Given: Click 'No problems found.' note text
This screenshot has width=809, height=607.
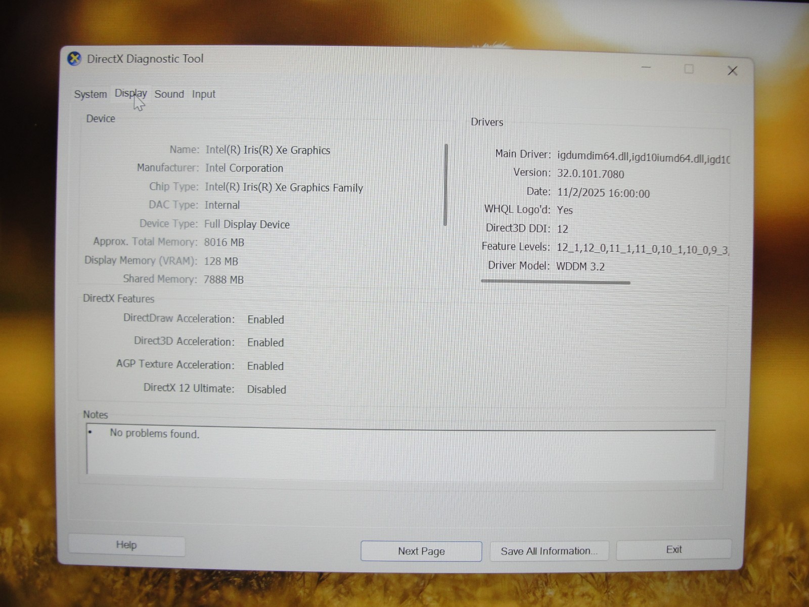Looking at the screenshot, I should (155, 433).
